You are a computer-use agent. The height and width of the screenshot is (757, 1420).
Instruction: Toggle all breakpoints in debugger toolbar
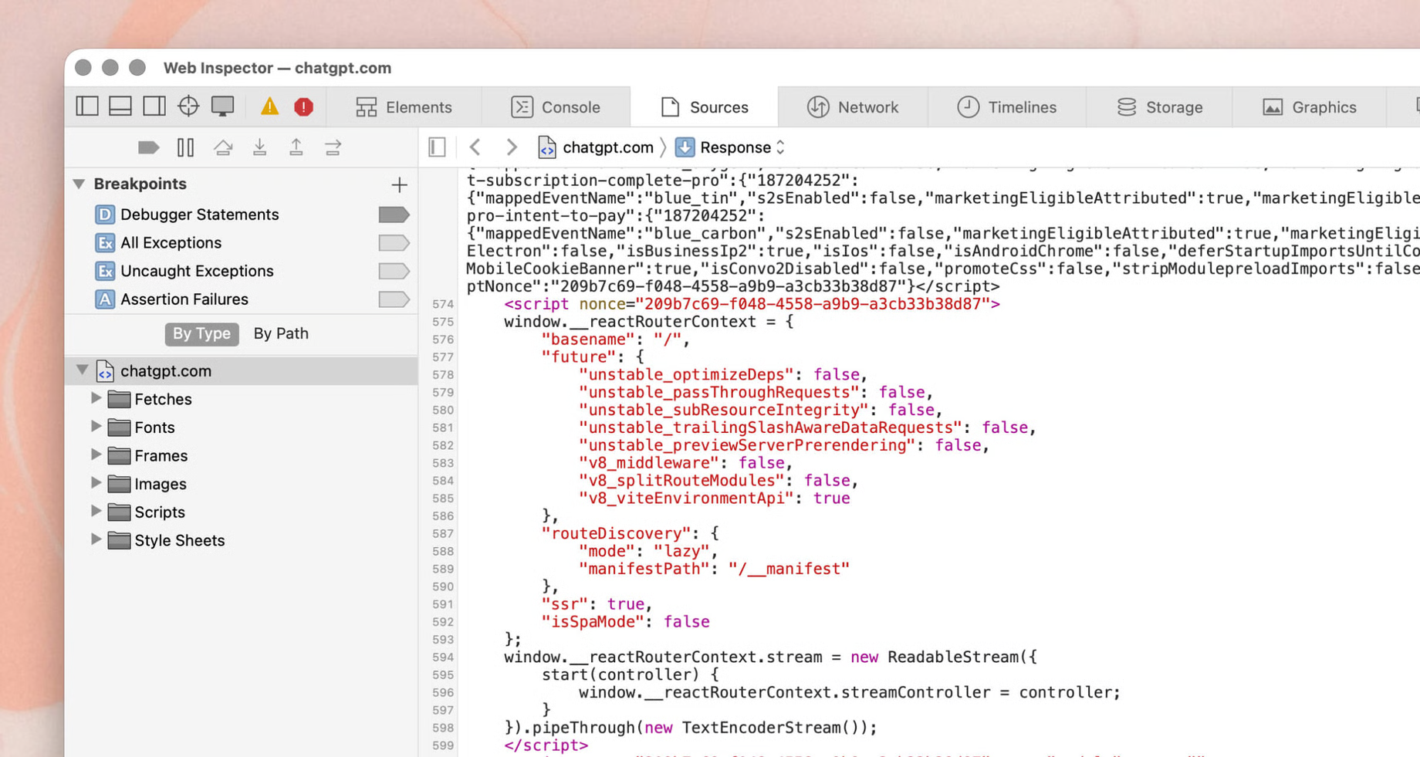148,147
